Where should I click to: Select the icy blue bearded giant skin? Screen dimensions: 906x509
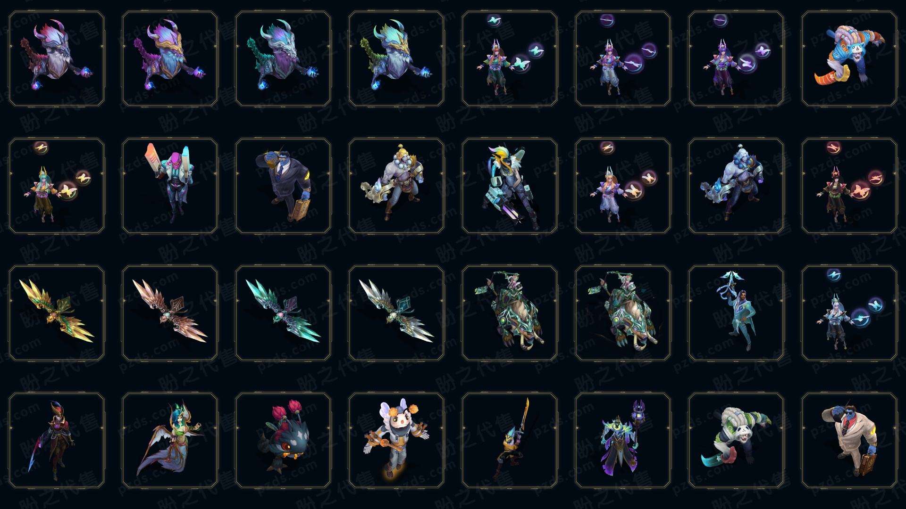pos(736,186)
